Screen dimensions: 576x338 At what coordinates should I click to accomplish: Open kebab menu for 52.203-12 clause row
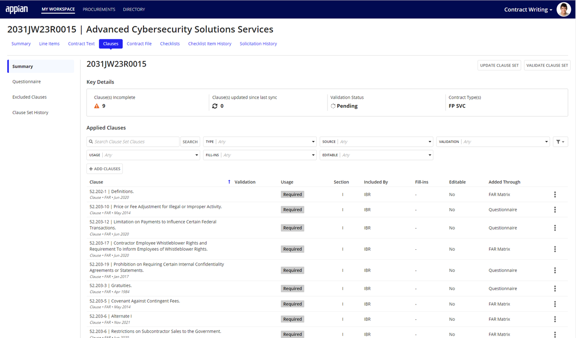coord(555,228)
